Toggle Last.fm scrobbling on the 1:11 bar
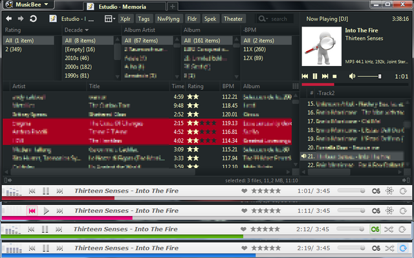Viewport: 414px width, 258px height. [376, 211]
